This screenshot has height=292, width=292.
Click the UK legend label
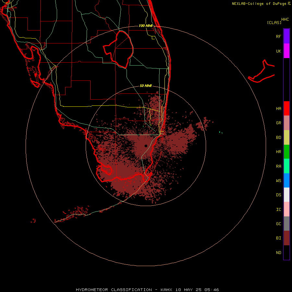coord(278,51)
